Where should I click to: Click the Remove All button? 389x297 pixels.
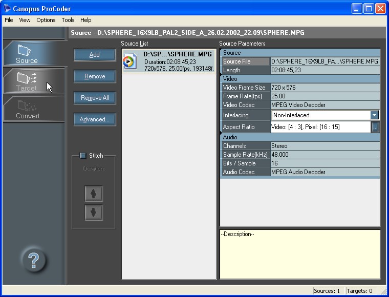coord(95,98)
